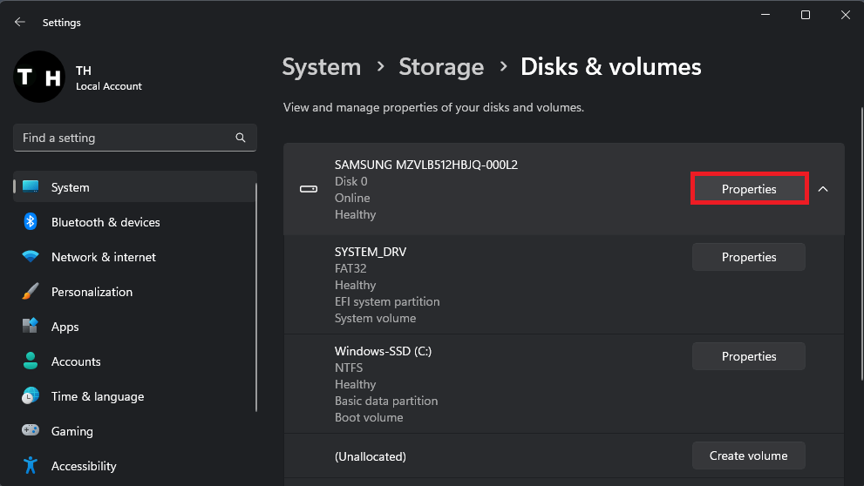The height and width of the screenshot is (486, 864).
Task: Navigate to Storage breadcrumb
Action: 441,67
